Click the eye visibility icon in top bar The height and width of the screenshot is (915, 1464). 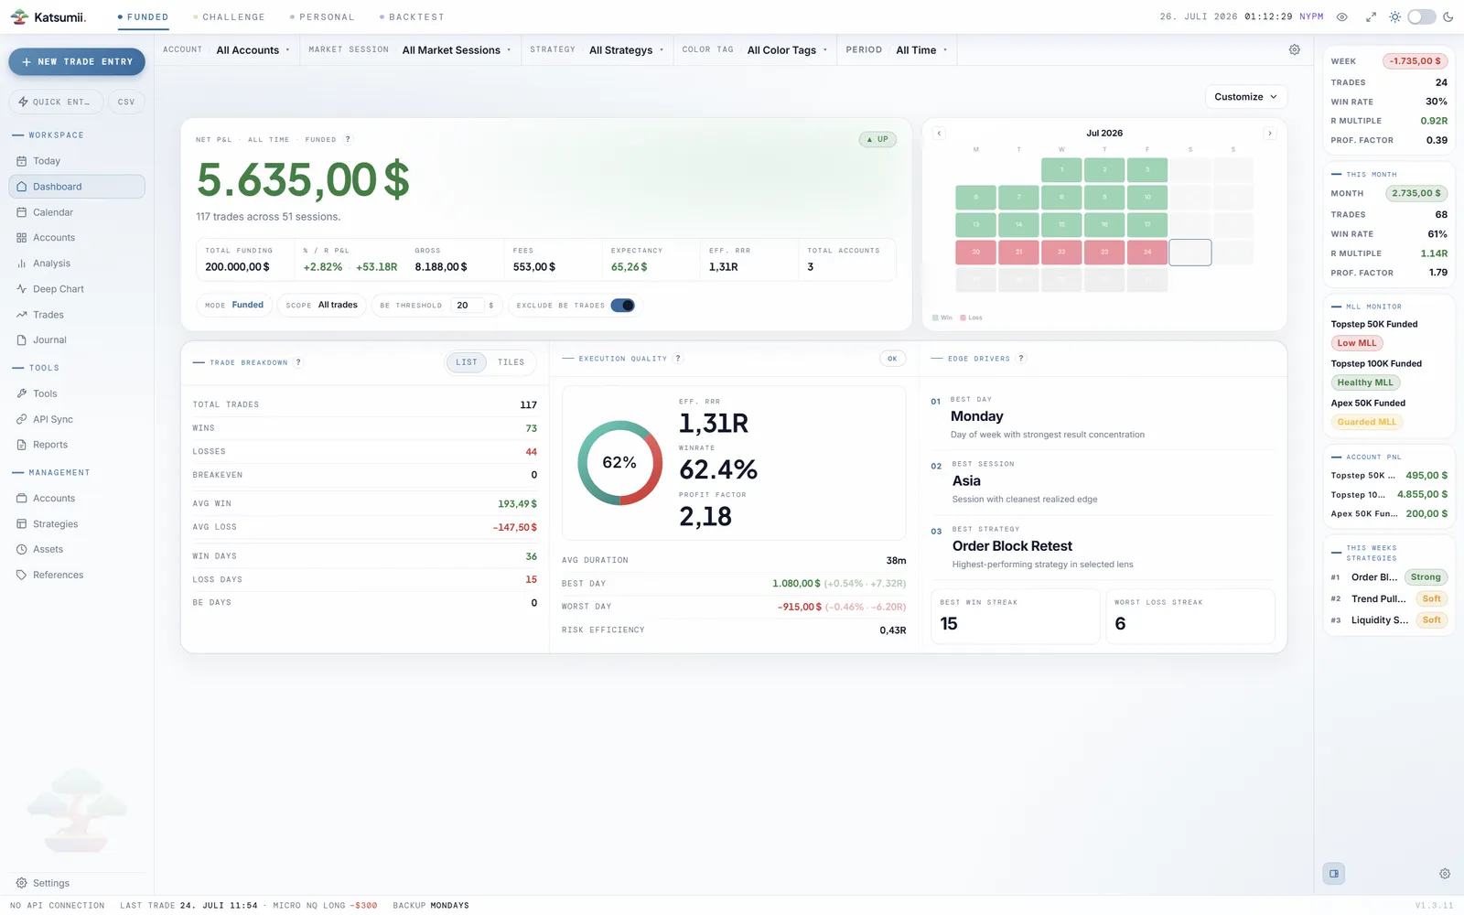pos(1342,16)
